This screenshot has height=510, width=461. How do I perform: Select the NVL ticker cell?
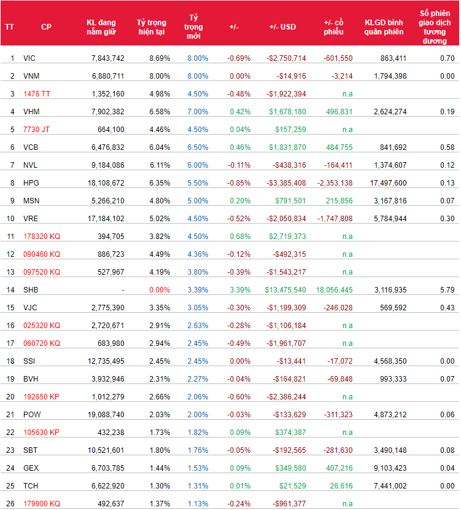click(30, 165)
